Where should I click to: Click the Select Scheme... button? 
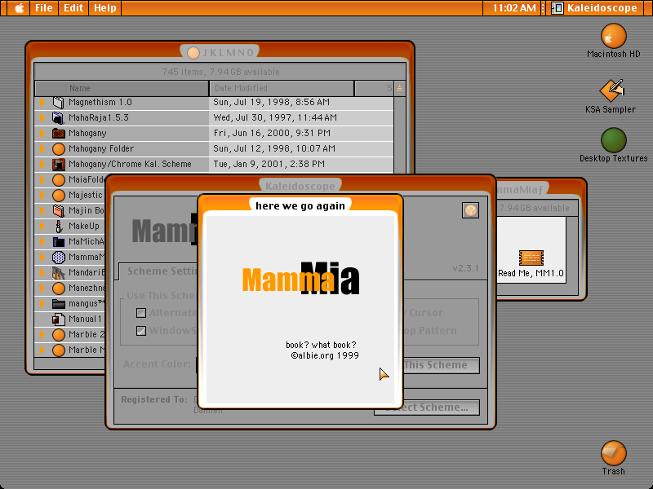427,407
